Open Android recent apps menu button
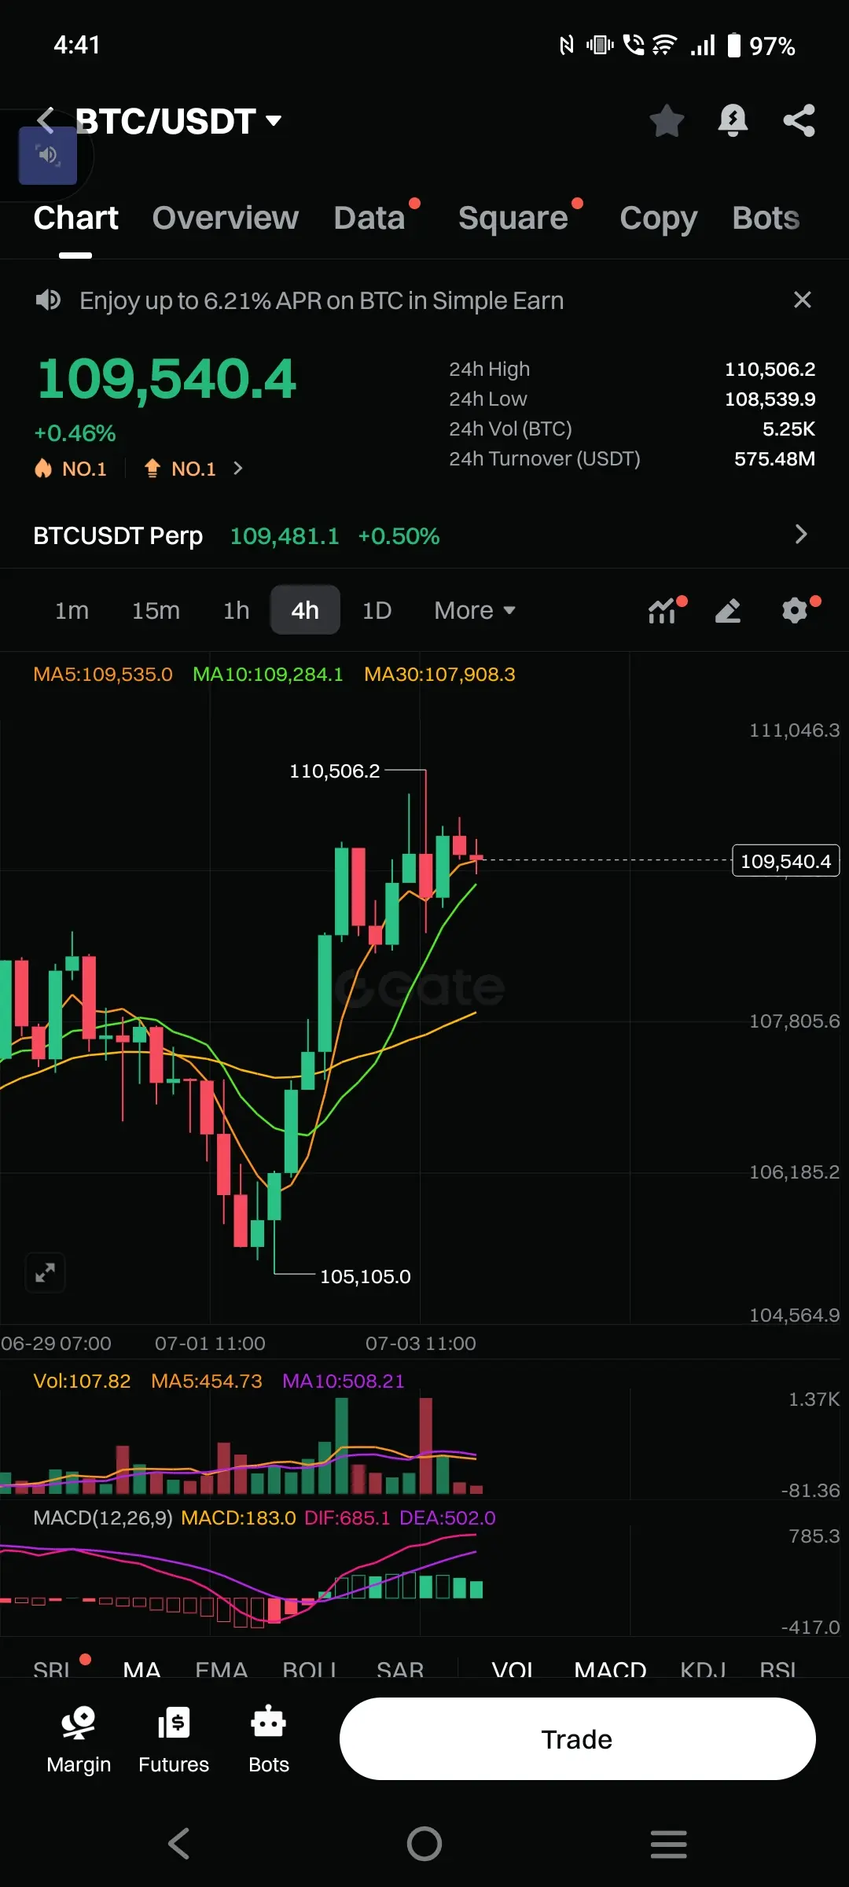This screenshot has width=849, height=1887. click(x=669, y=1844)
